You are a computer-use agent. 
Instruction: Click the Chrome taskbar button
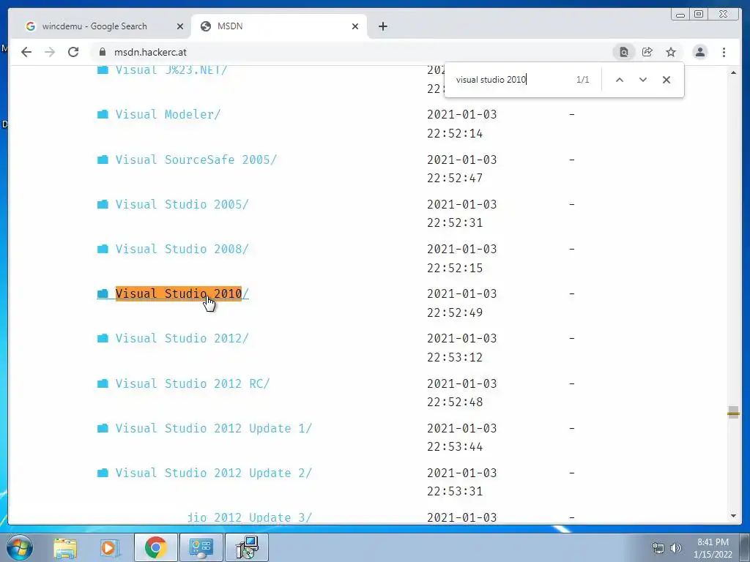tap(155, 547)
